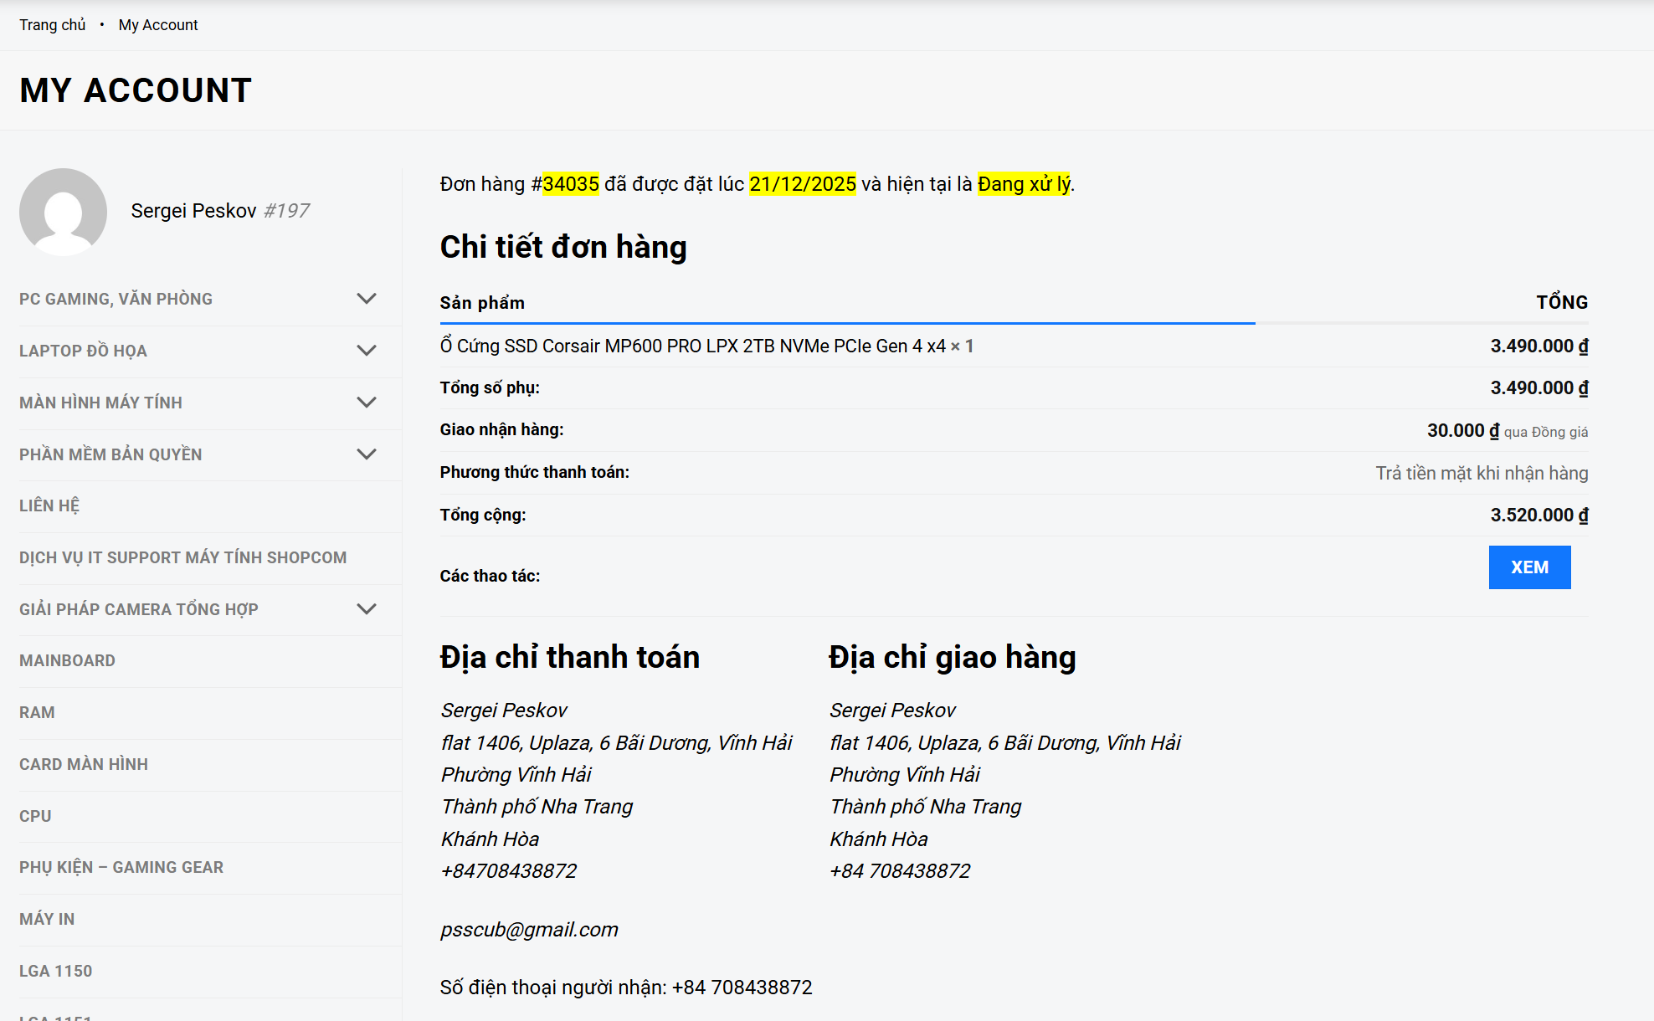Screen dimensions: 1654x1021
Task: Open Dịch Vụ IT Support menu item
Action: (182, 557)
